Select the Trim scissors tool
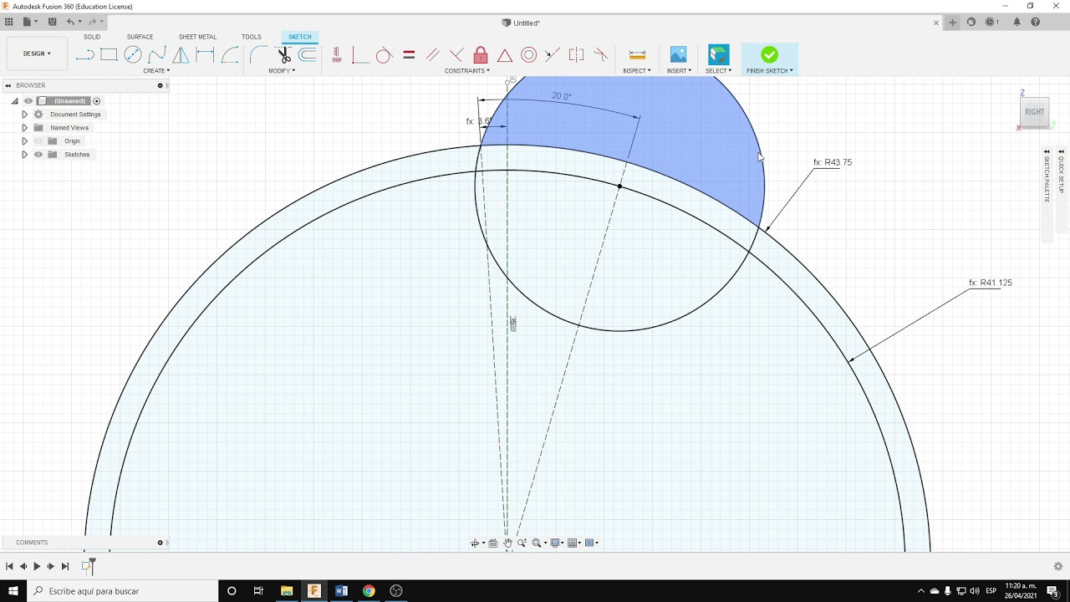The image size is (1070, 602). [x=283, y=55]
